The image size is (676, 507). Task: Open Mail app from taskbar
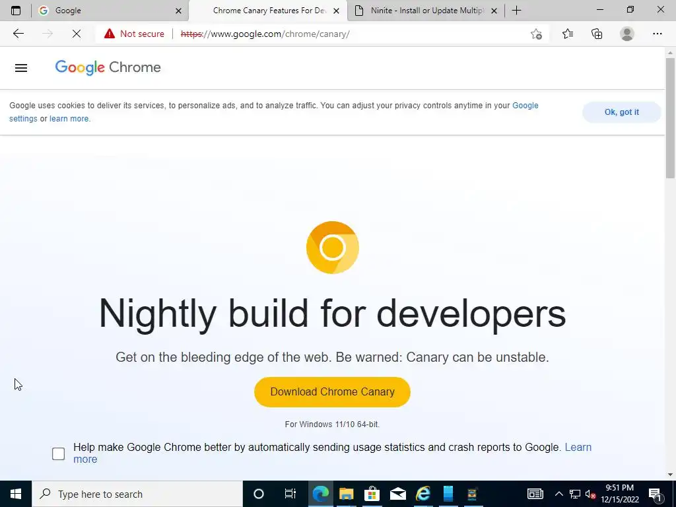[397, 494]
